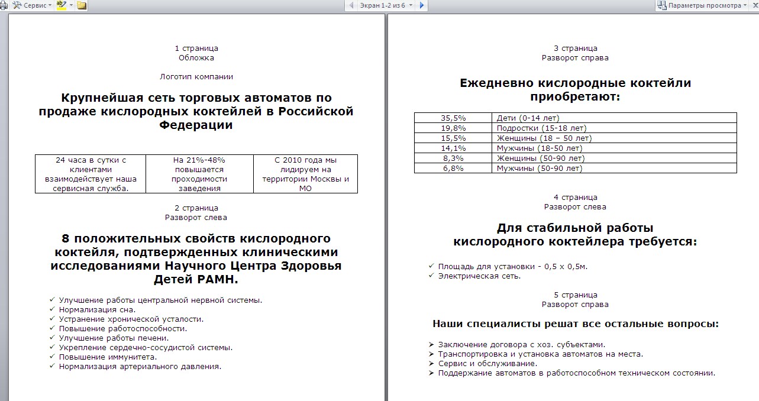This screenshot has width=759, height=401.
Task: Click the heading '8 положительных свойств кислородного коктейля'
Action: (196, 259)
